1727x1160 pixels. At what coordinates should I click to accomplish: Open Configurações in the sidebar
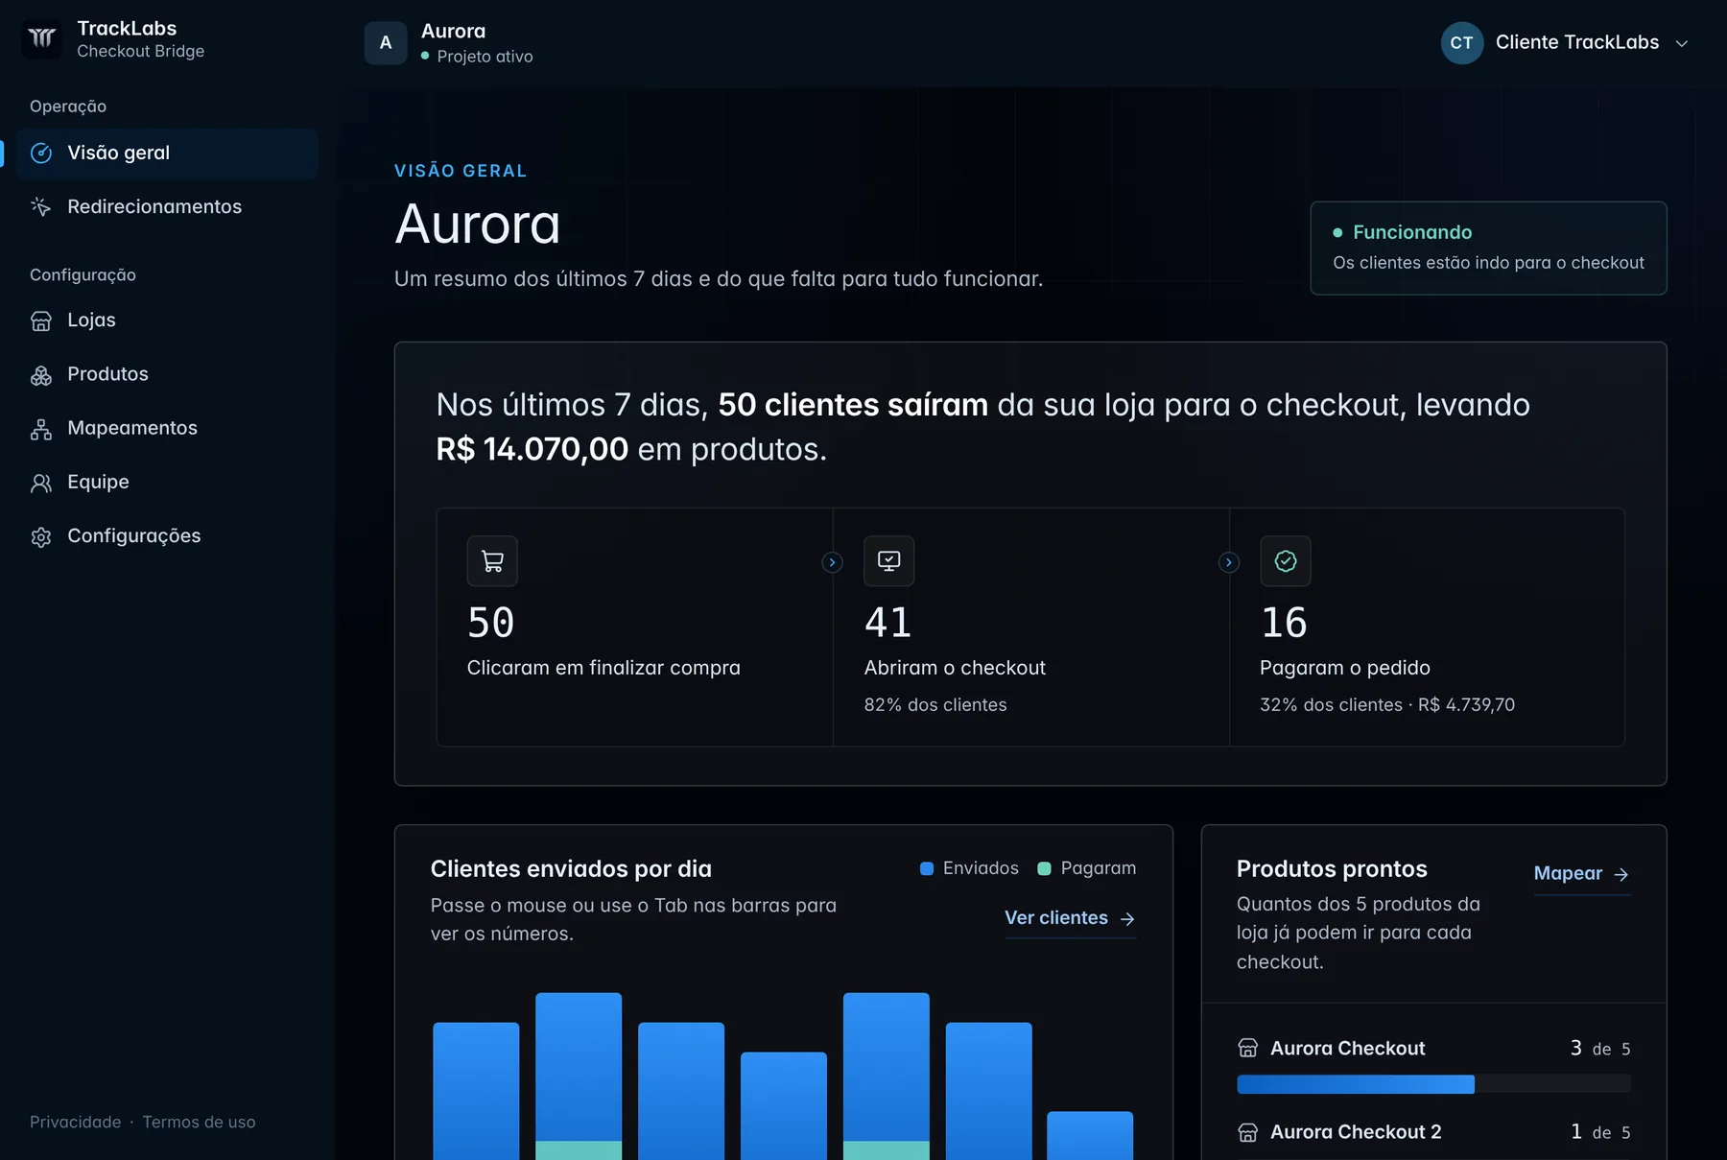[x=167, y=536]
